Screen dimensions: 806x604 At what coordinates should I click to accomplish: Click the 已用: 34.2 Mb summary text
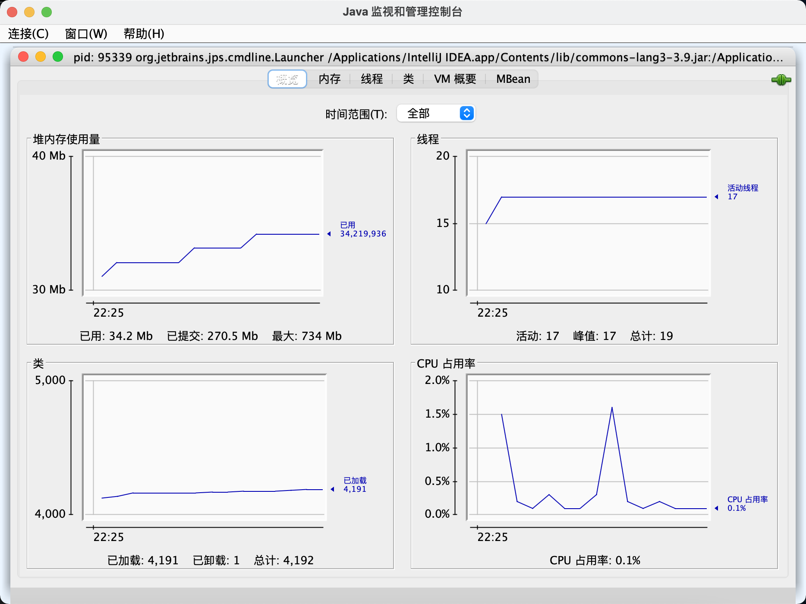116,336
